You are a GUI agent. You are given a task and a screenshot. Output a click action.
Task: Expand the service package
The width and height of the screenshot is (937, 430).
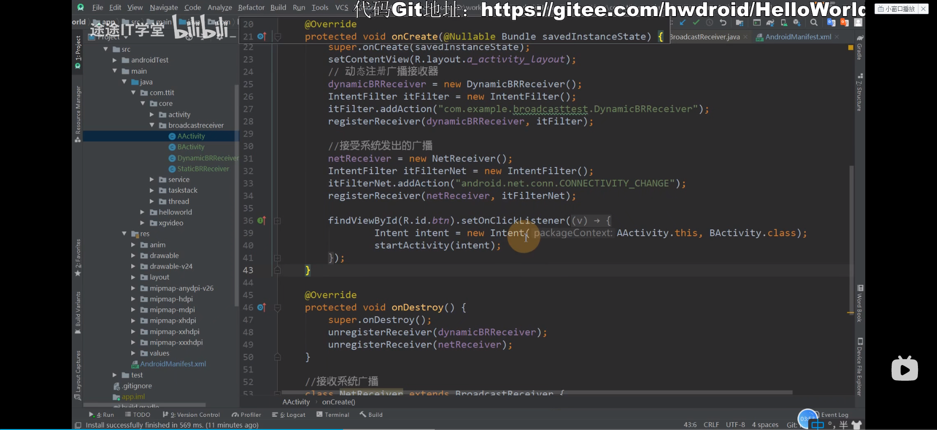(x=152, y=180)
